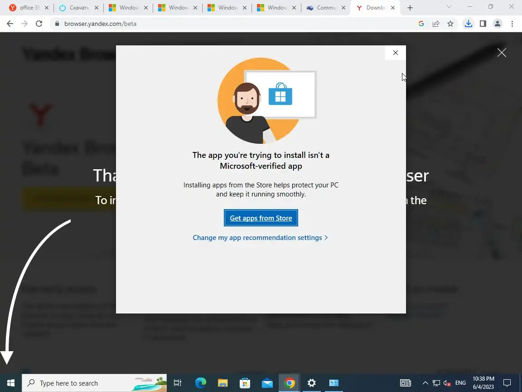Open the Mail app from taskbar
The image size is (522, 392).
coord(267,383)
